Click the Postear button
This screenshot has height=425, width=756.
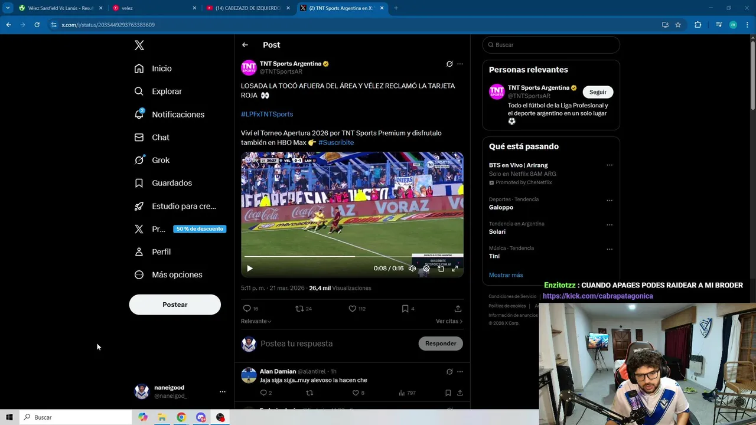click(x=175, y=305)
